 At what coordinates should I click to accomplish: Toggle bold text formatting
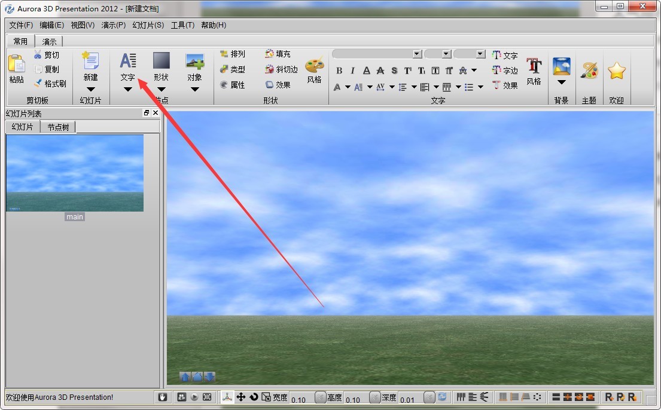(339, 70)
